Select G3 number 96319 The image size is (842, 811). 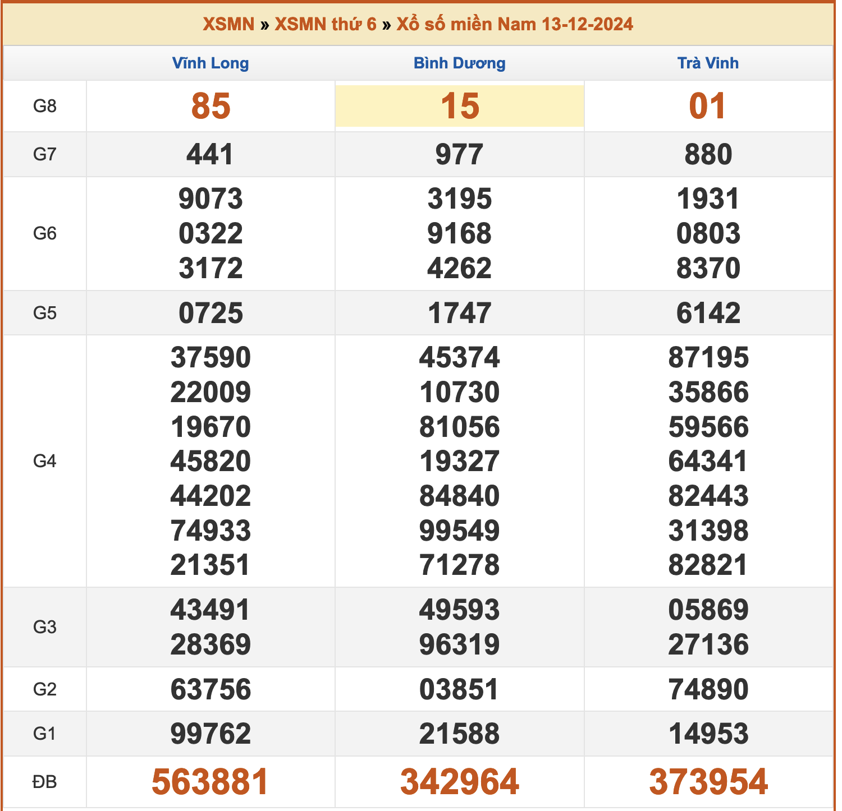[460, 644]
